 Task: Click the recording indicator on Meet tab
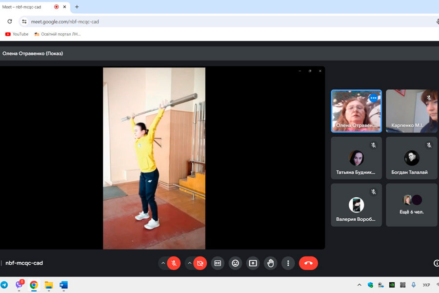click(x=57, y=7)
